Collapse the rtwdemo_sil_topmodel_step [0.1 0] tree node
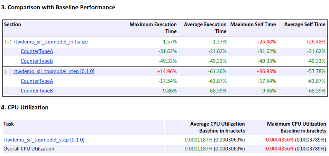This screenshot has width=329, height=156. 8,72
